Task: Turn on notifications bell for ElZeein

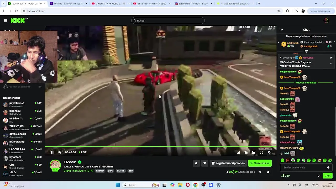Action: click(196, 163)
